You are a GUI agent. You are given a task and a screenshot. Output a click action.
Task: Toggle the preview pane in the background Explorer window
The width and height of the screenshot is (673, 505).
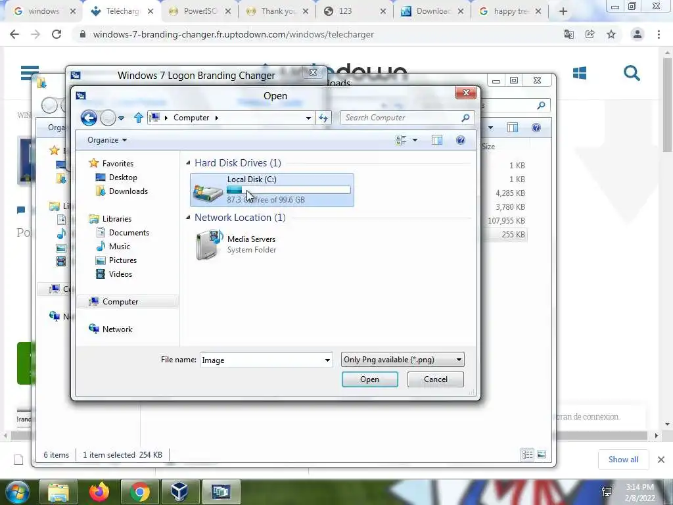513,128
